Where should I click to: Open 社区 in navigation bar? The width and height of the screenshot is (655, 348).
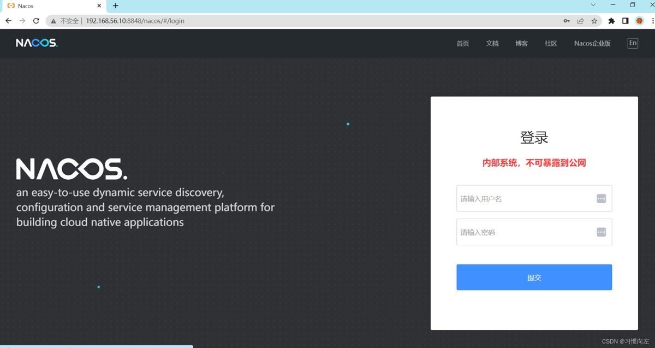(x=551, y=43)
